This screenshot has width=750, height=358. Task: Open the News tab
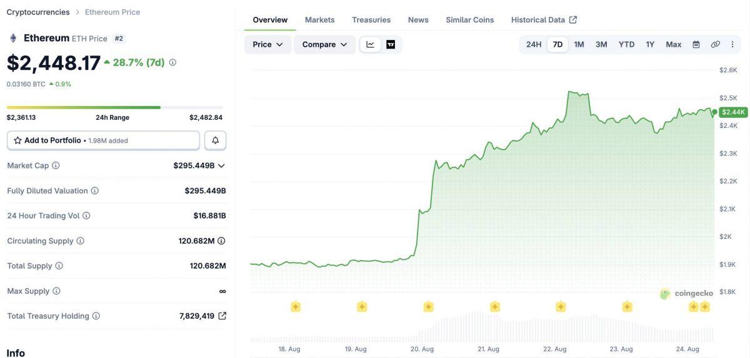click(418, 20)
